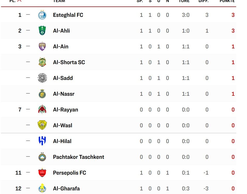The image size is (247, 194).
Task: Click the Esteghlal FC club crest
Action: pos(42,15)
